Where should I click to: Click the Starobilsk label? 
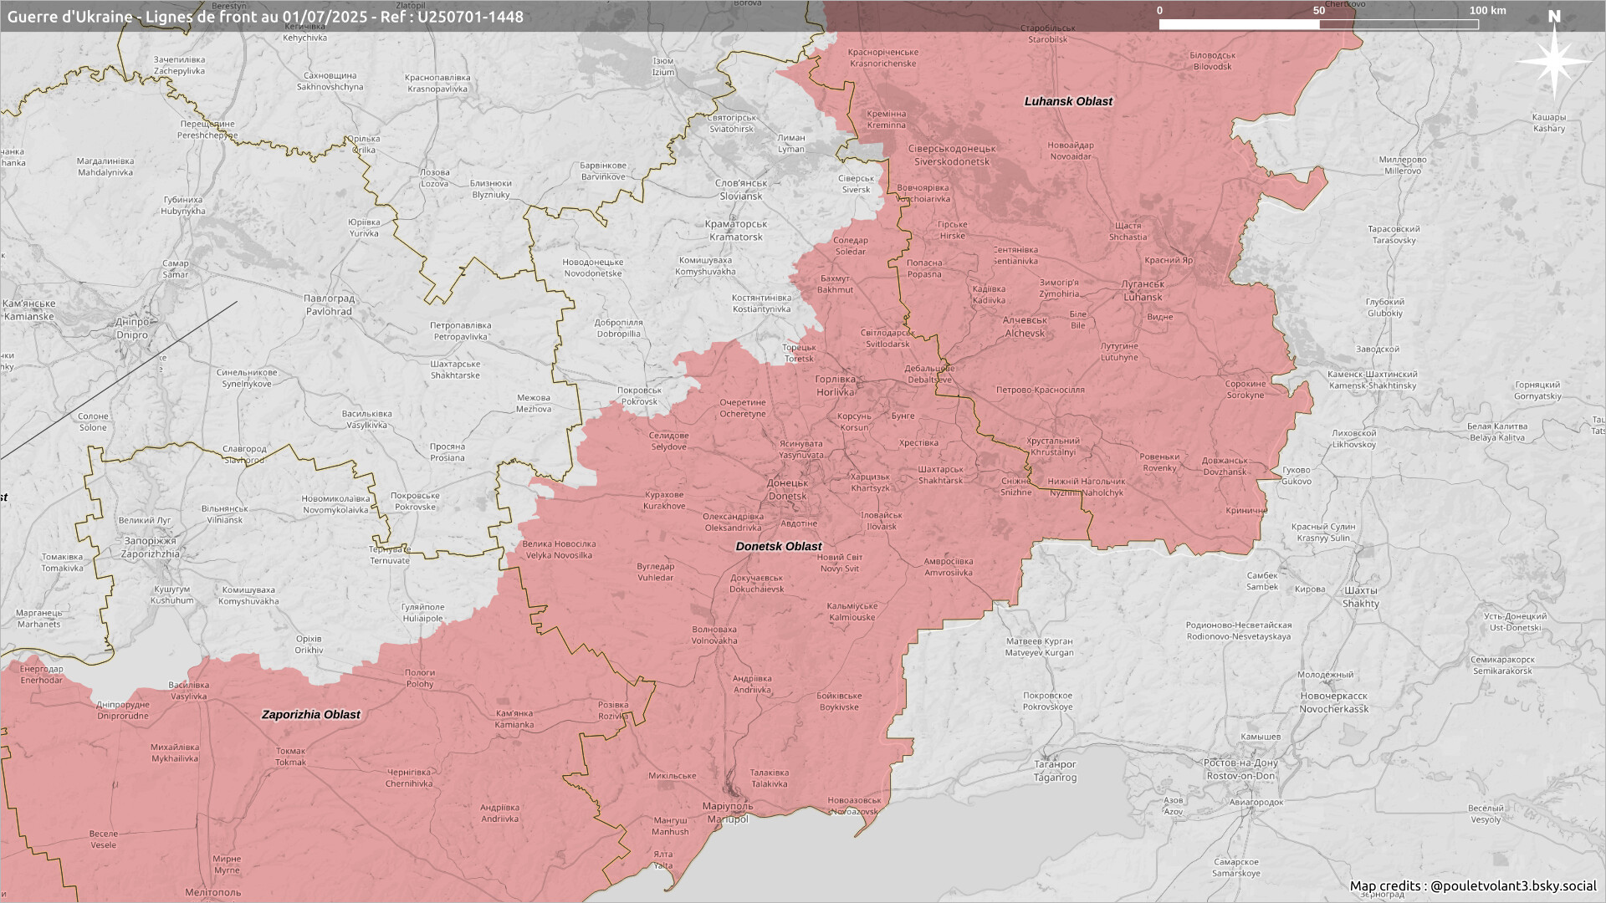coord(1048,33)
